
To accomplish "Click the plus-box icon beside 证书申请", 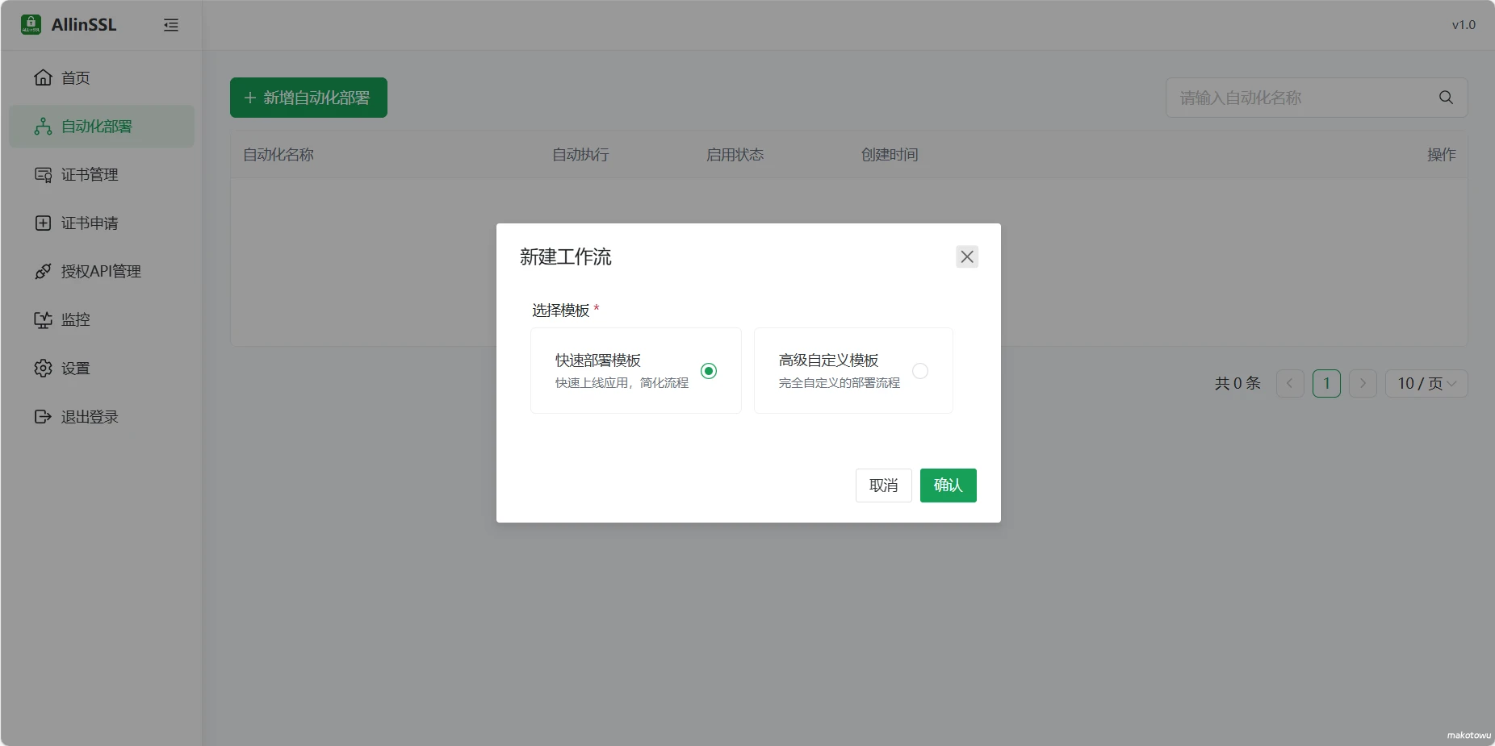I will point(43,223).
